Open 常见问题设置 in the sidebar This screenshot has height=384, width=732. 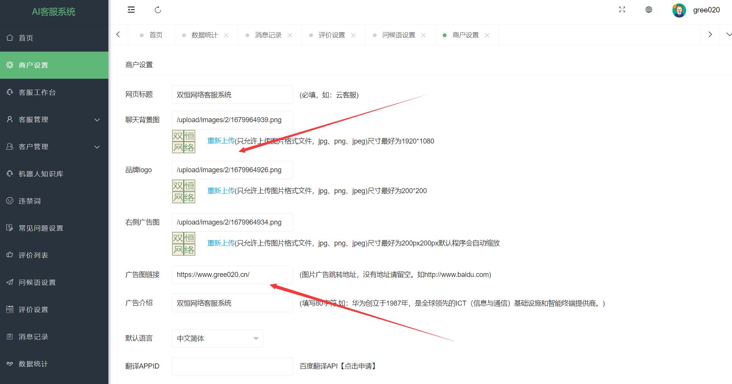pyautogui.click(x=54, y=228)
